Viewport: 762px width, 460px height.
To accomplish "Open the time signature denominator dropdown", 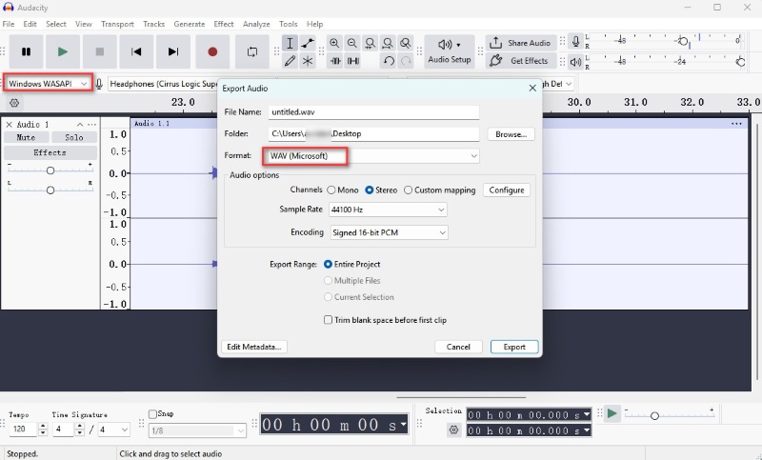I will point(114,430).
